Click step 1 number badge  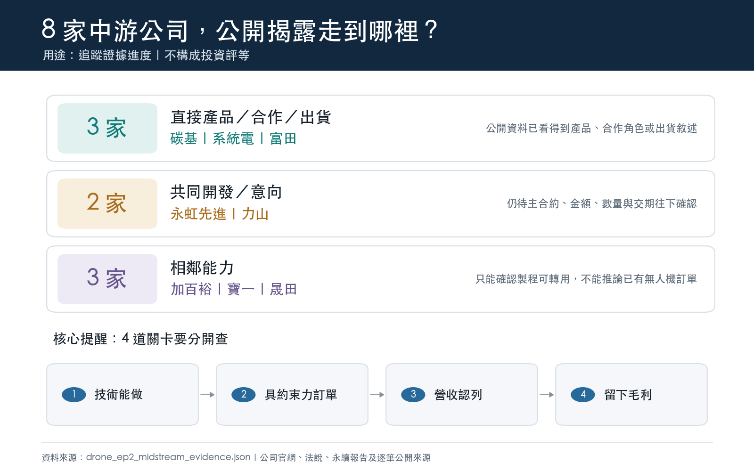tap(74, 395)
